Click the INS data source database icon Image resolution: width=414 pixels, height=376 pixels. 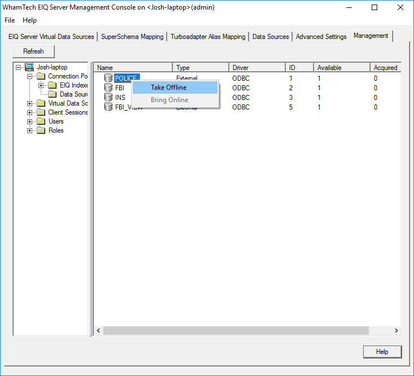(x=108, y=97)
